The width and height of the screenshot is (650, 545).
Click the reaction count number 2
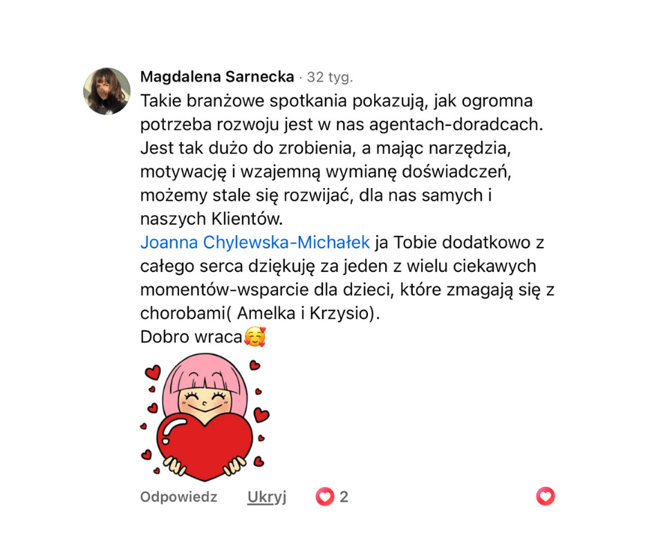344,497
